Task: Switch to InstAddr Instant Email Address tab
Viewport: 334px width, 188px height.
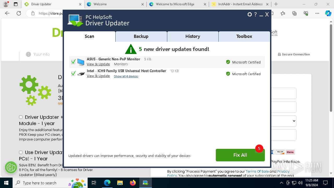Action: 240,4
